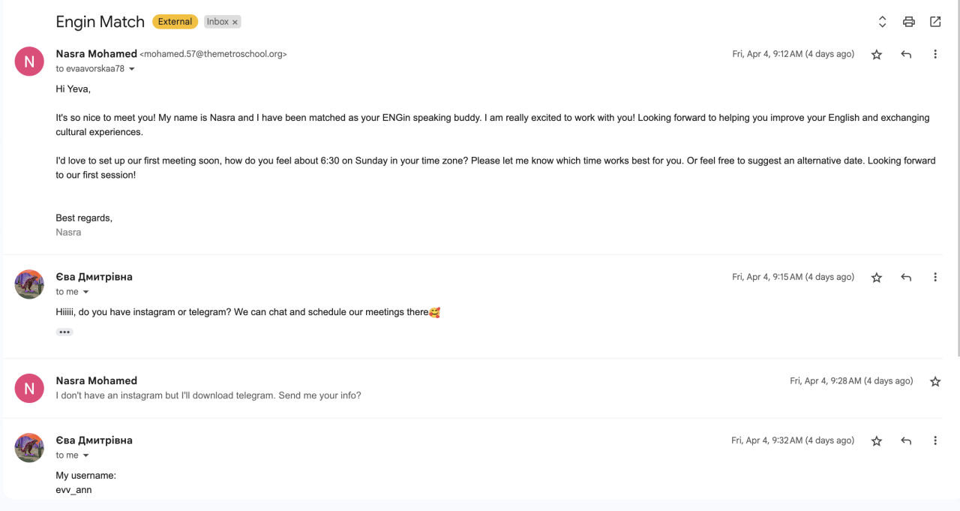Viewport: 960px width, 511px height.
Task: Star the collapsed 9:28 AM message
Action: click(935, 381)
